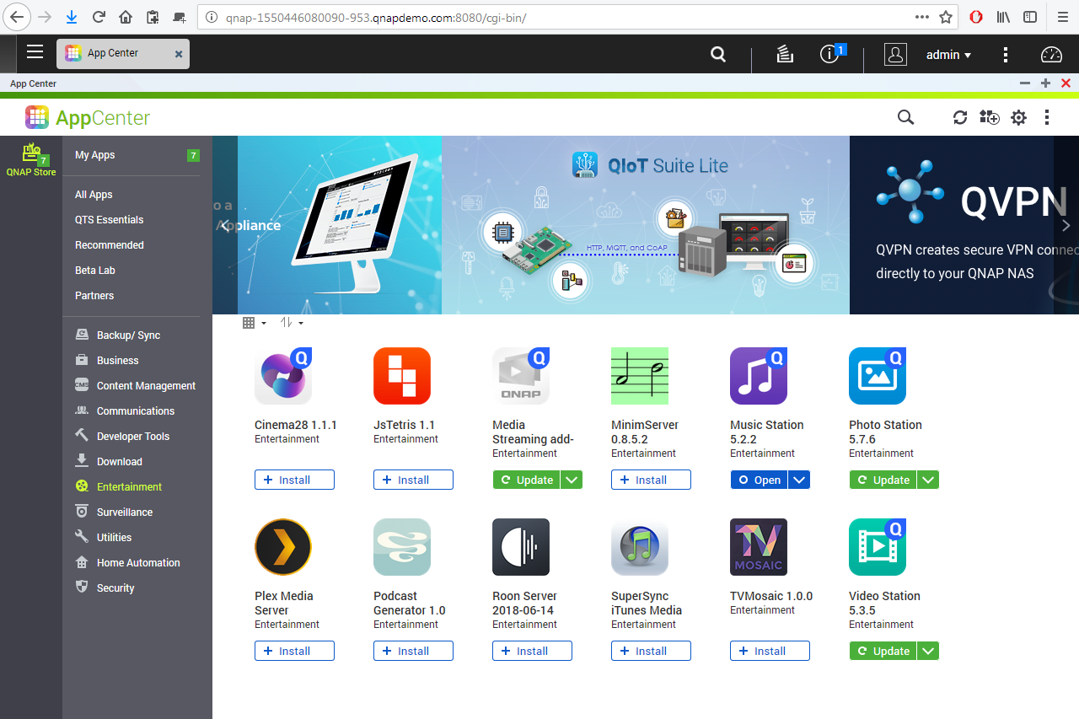Select All Apps category
This screenshot has height=719, width=1079.
coord(94,195)
